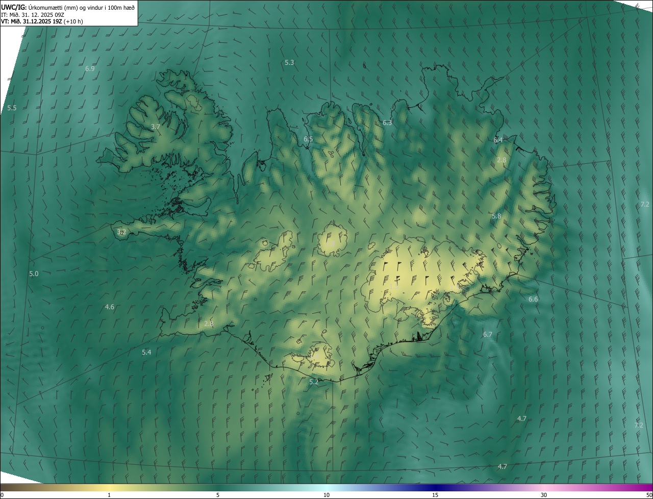The image size is (653, 499).
Task: Click the colorbar tick label 15
Action: (435, 495)
